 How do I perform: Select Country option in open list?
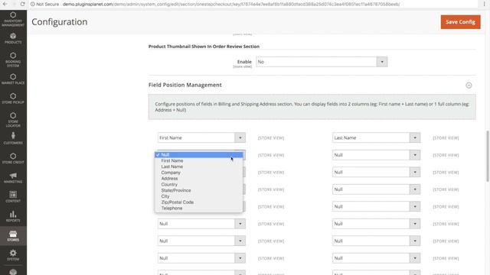[x=199, y=184]
